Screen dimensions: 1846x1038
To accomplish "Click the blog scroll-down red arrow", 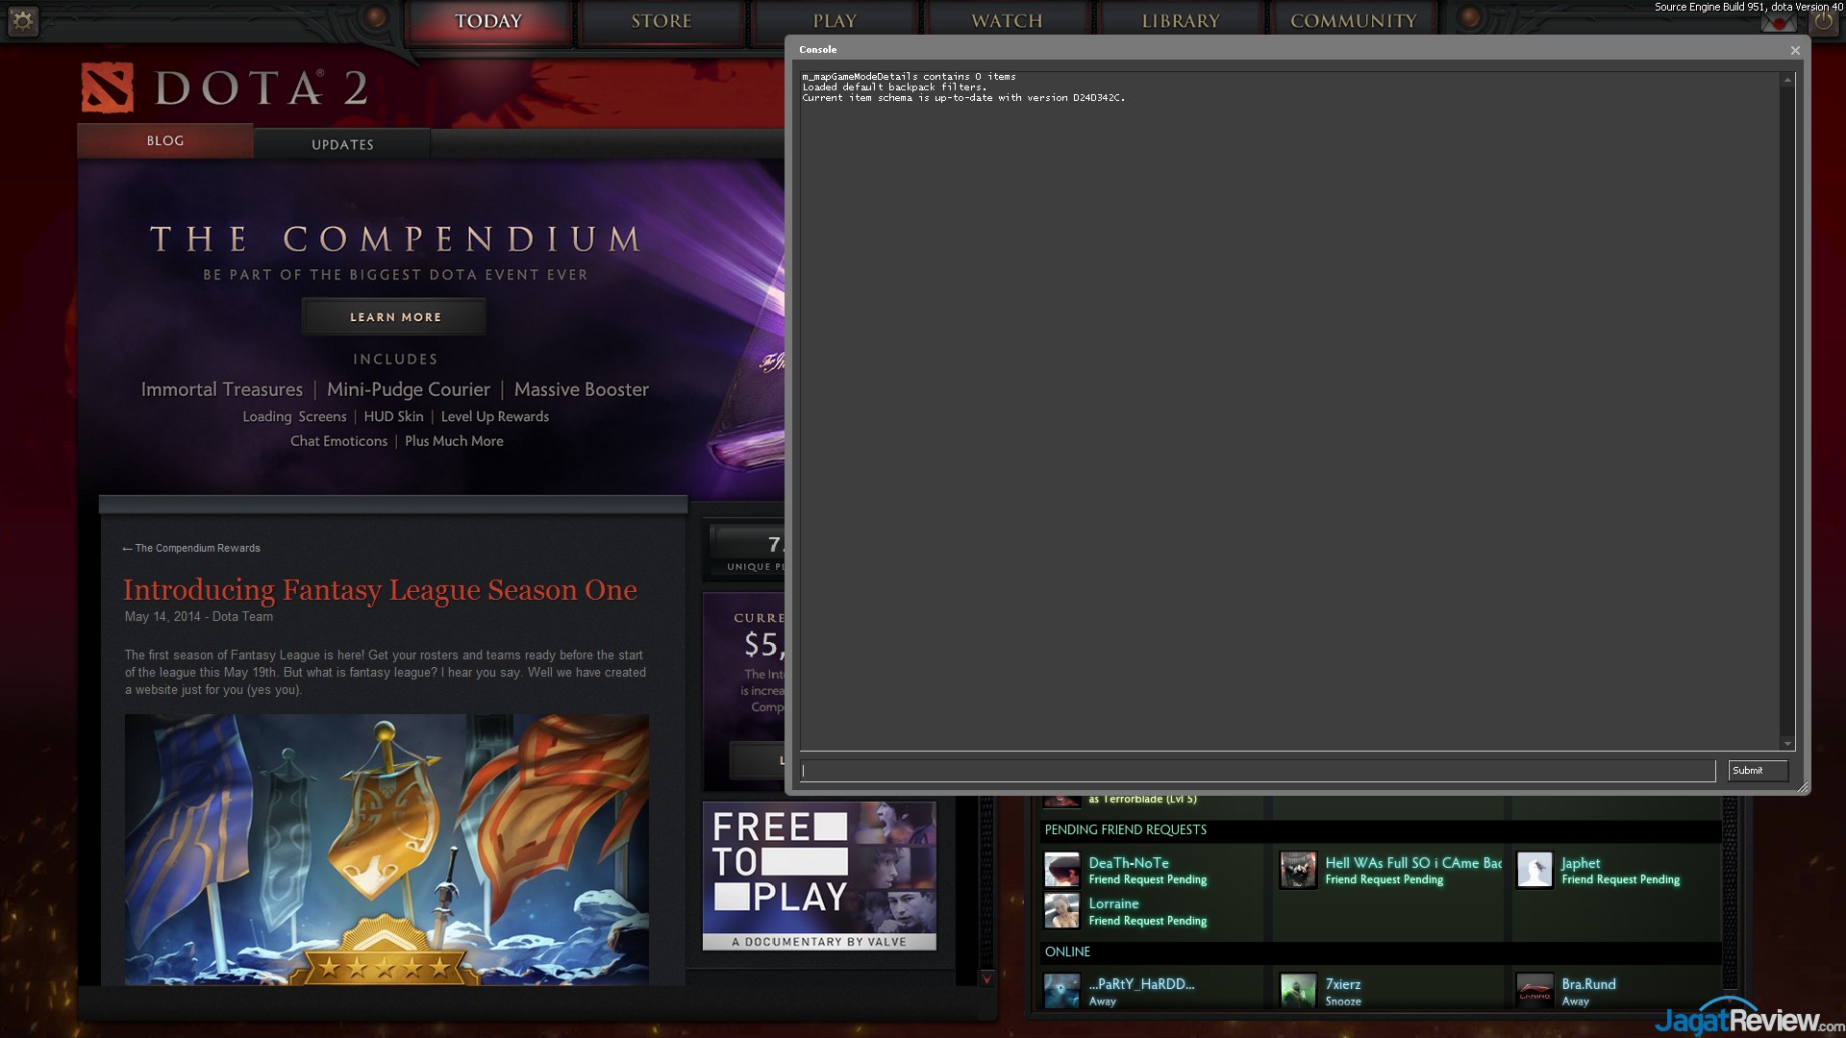I will tap(985, 978).
